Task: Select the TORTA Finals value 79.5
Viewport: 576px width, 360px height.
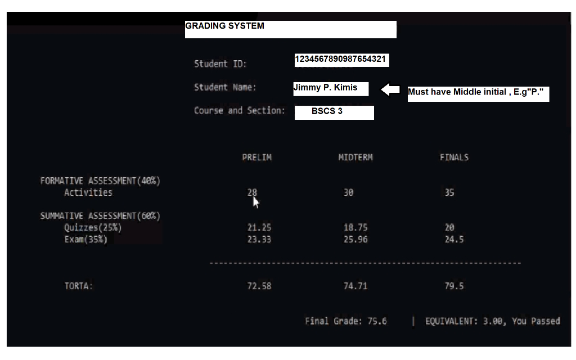Action: coord(453,285)
